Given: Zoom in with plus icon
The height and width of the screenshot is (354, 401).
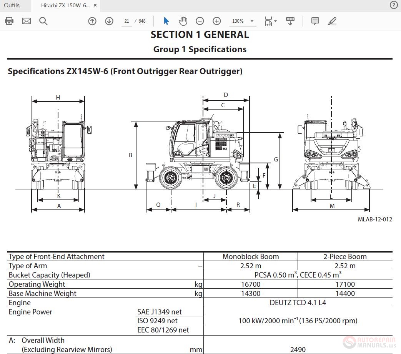Looking at the screenshot, I should click(x=216, y=21).
